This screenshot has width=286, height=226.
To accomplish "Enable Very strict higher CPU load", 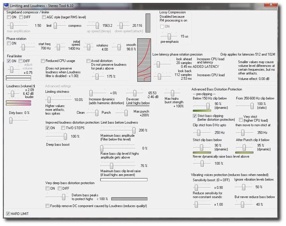I will coord(241,120).
